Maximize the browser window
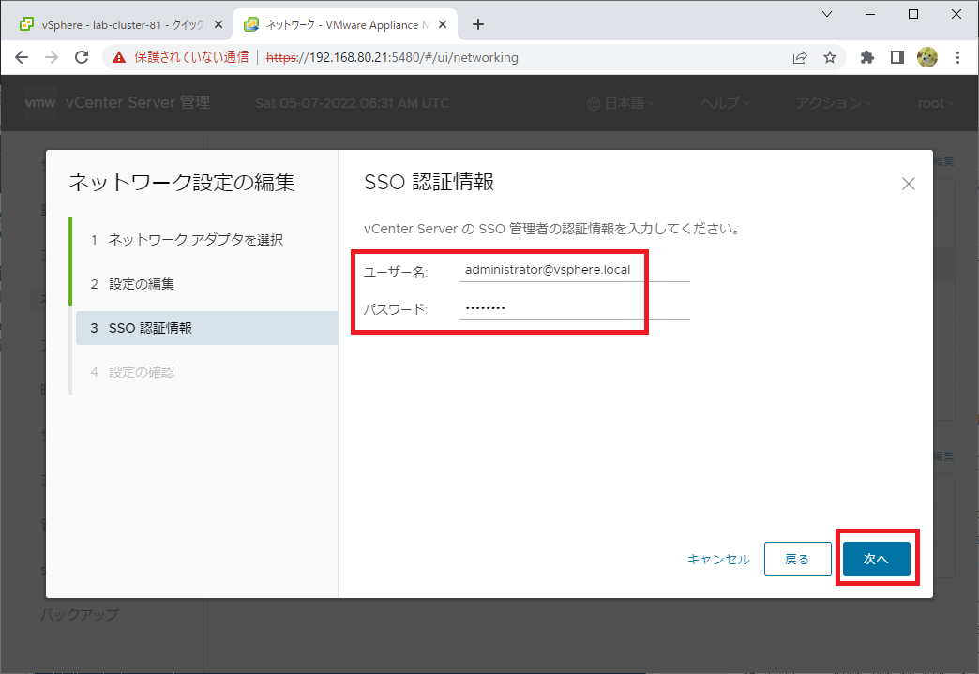Viewport: 979px width, 674px height. [x=912, y=14]
